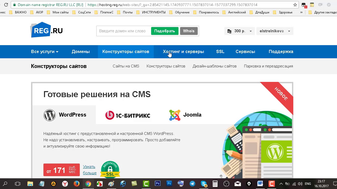Click the REG.RU logo
Image resolution: width=337 pixels, height=189 pixels.
[47, 30]
